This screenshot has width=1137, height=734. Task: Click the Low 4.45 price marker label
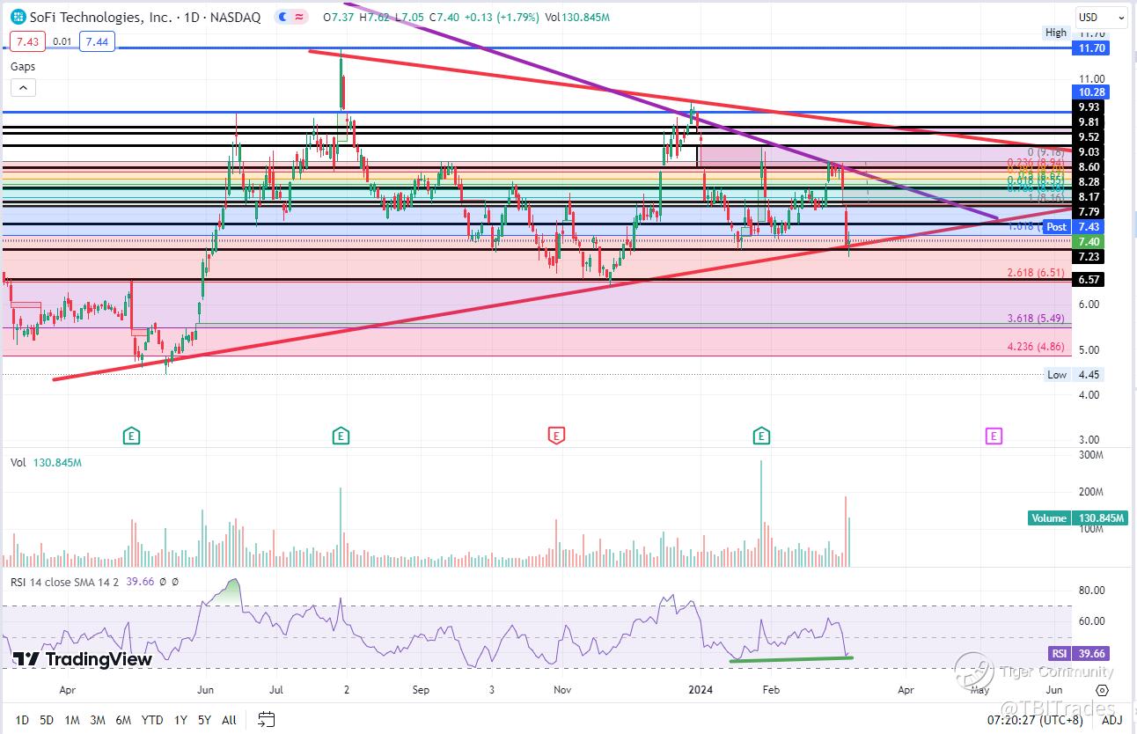[1074, 375]
